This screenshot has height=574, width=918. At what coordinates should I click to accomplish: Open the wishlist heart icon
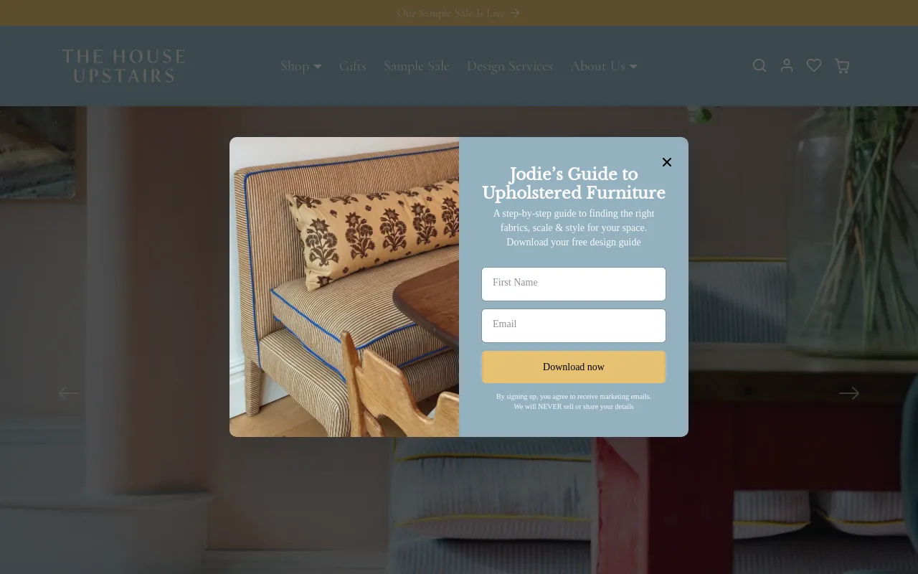tap(814, 65)
